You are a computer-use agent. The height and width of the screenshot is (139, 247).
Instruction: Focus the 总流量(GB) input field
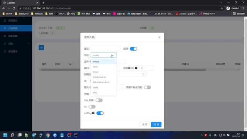pyautogui.click(x=146, y=68)
